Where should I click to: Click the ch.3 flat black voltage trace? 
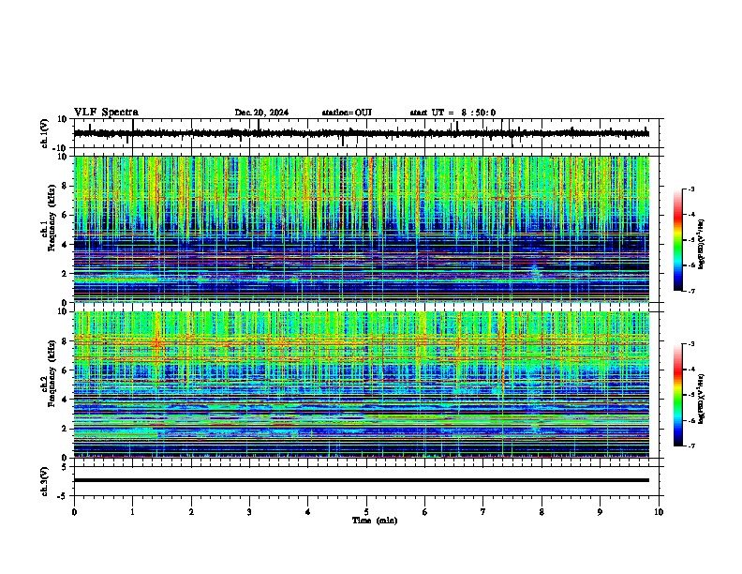pos(362,480)
